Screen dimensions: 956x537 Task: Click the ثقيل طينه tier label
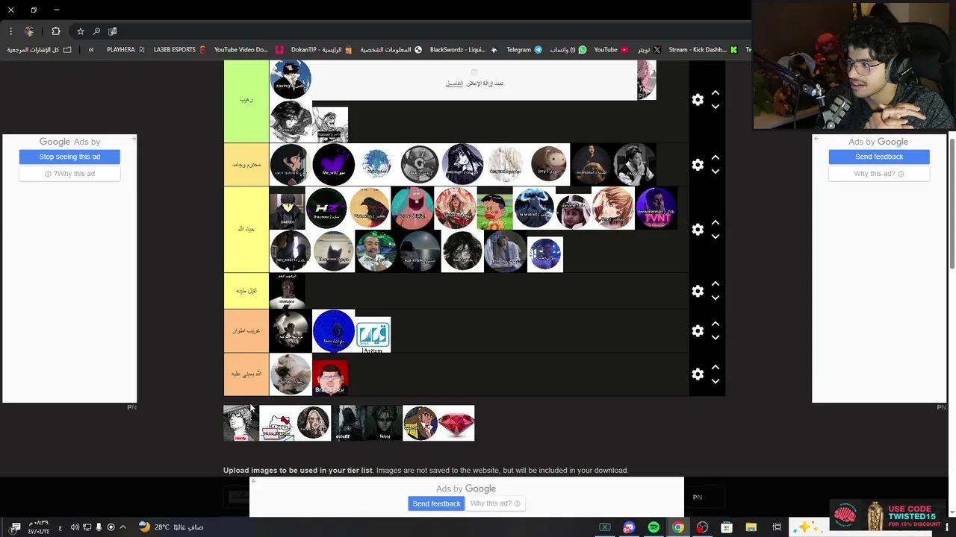[x=246, y=291]
